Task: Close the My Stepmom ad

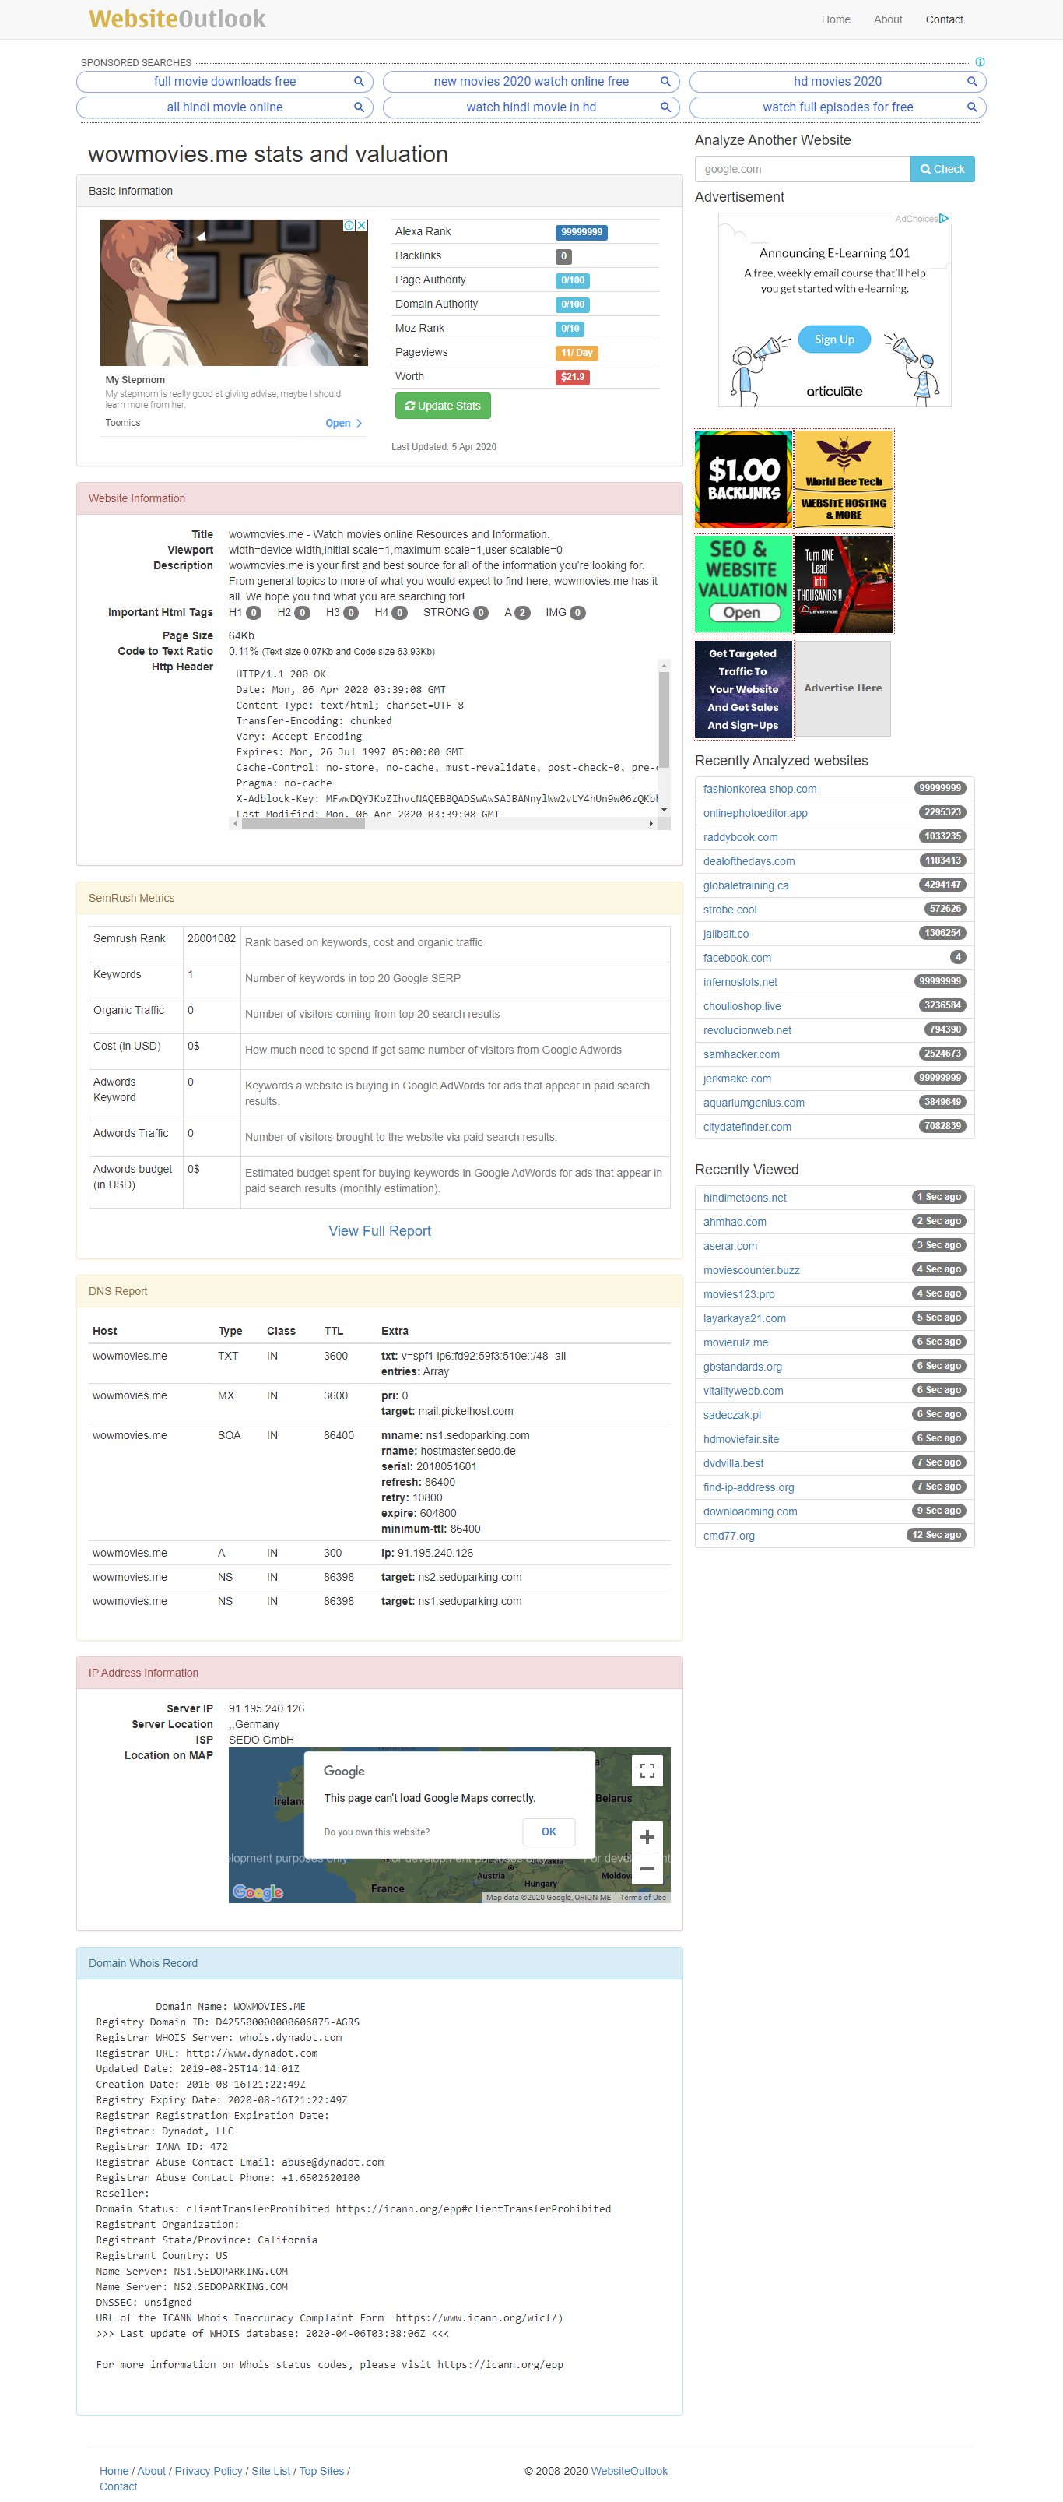Action: pyautogui.click(x=362, y=225)
